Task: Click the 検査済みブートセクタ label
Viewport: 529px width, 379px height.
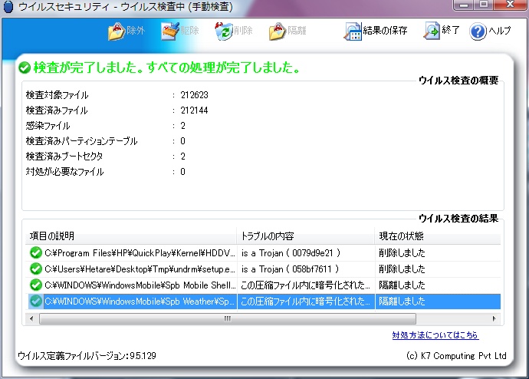Action: pyautogui.click(x=64, y=157)
